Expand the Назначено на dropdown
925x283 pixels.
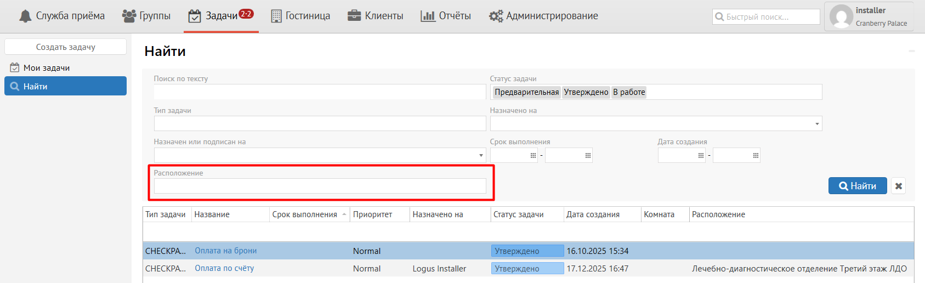pos(817,124)
